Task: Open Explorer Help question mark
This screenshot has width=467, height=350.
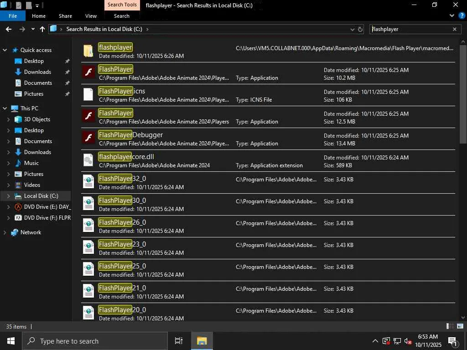Action: pos(462,16)
